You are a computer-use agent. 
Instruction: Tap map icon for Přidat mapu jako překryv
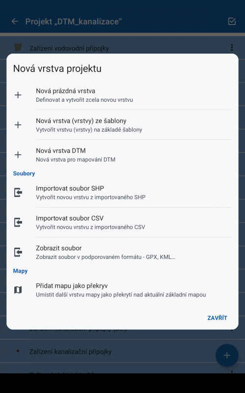tap(18, 290)
